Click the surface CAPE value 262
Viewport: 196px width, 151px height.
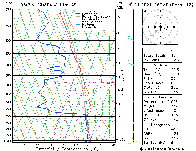pos(174,87)
